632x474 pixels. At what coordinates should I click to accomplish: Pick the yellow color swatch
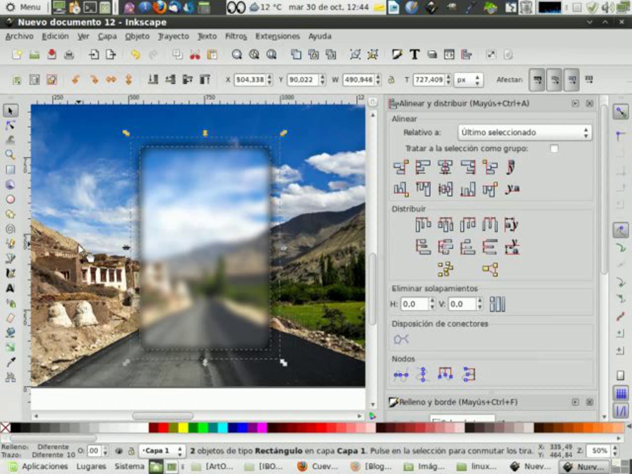(x=183, y=428)
